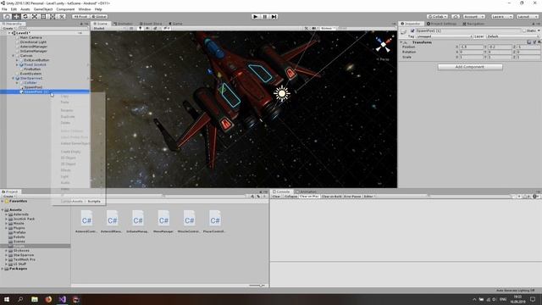Viewport: 542px width, 305px height.
Task: Open the Collab dropdown
Action: point(438,17)
